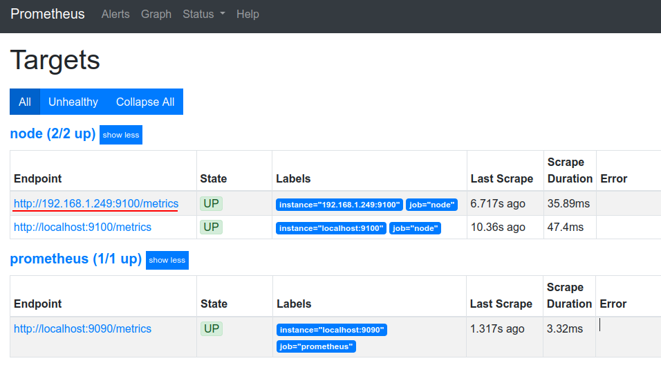The height and width of the screenshot is (381, 661).
Task: Click instance="localhost:9100" label badge
Action: pyautogui.click(x=331, y=228)
